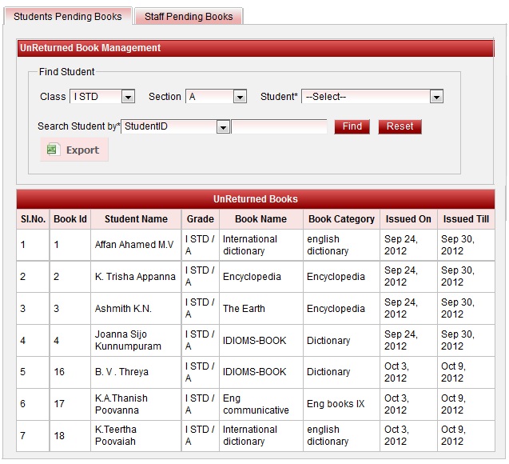Expand the Section dropdown
This screenshot has height=464, width=509.
216,97
